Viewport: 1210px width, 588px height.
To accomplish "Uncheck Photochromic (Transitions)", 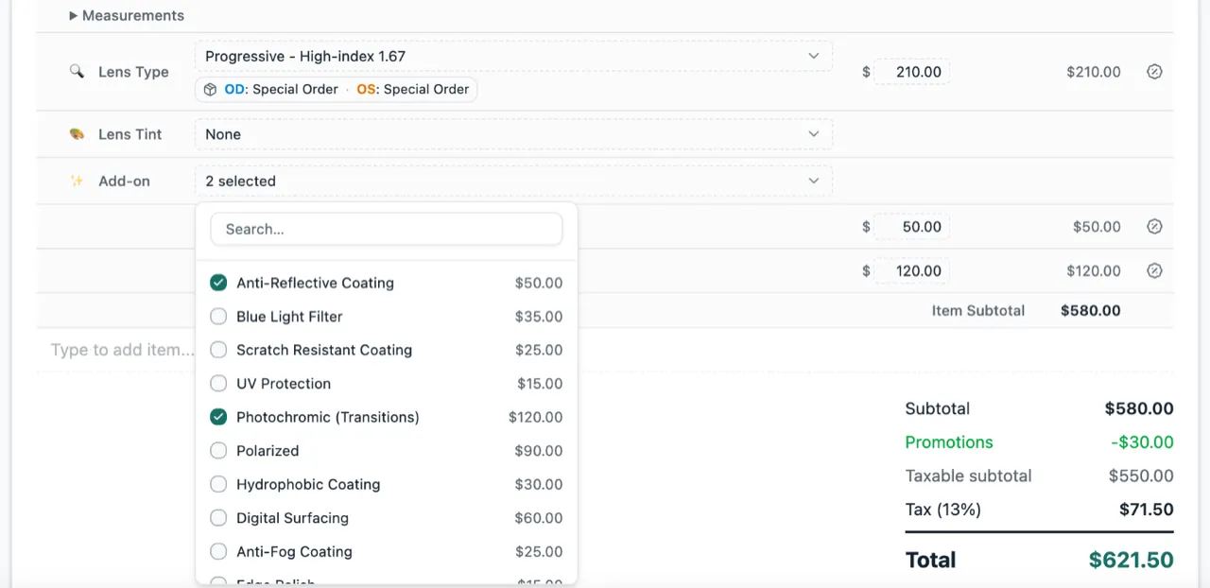I will (x=218, y=417).
